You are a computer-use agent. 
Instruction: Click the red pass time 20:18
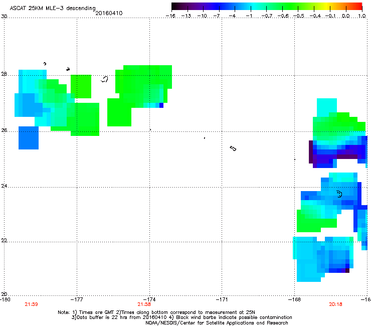[x=335, y=304]
